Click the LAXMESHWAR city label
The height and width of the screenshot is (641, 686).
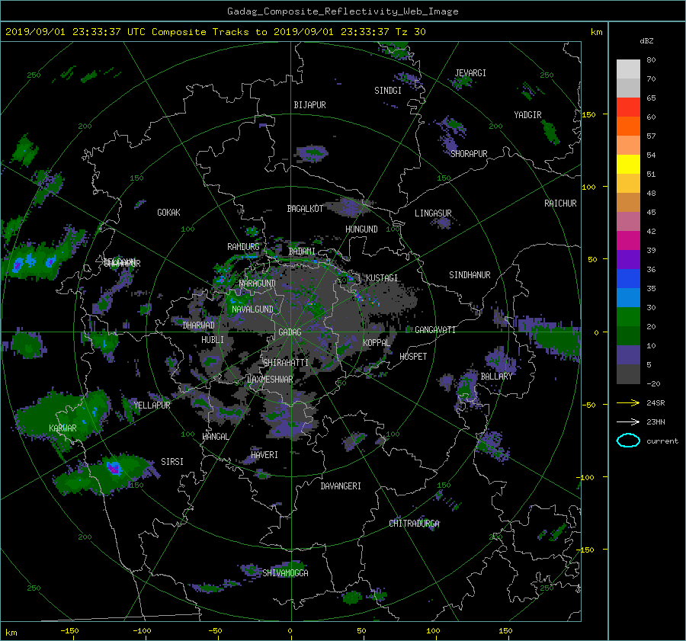(270, 380)
